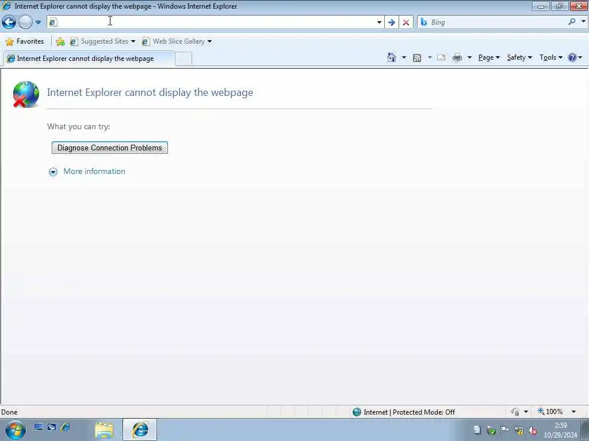
Task: Click the search magnifier icon
Action: pos(572,22)
